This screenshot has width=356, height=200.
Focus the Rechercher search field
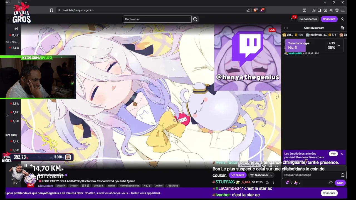tap(157, 19)
